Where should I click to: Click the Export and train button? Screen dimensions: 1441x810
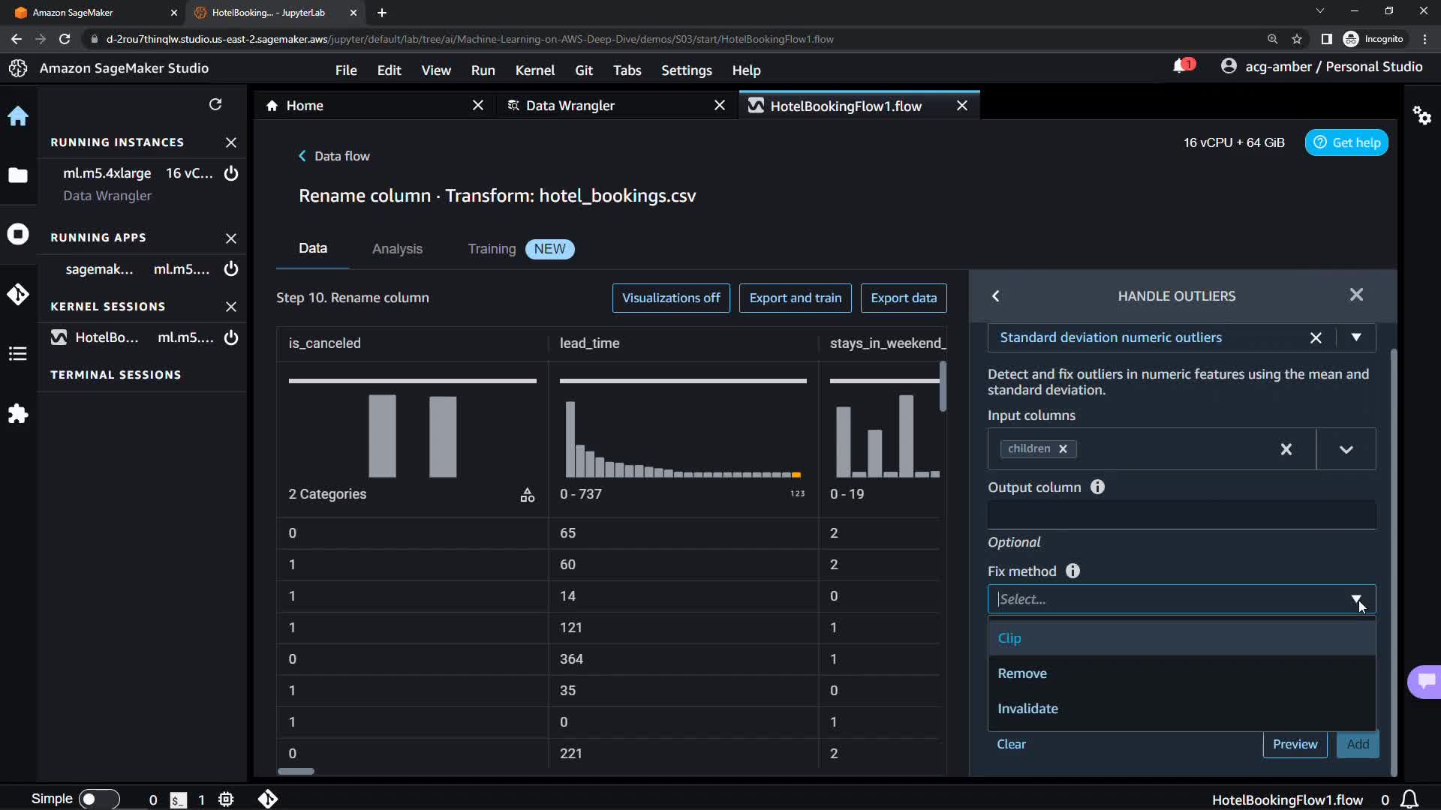pos(795,298)
